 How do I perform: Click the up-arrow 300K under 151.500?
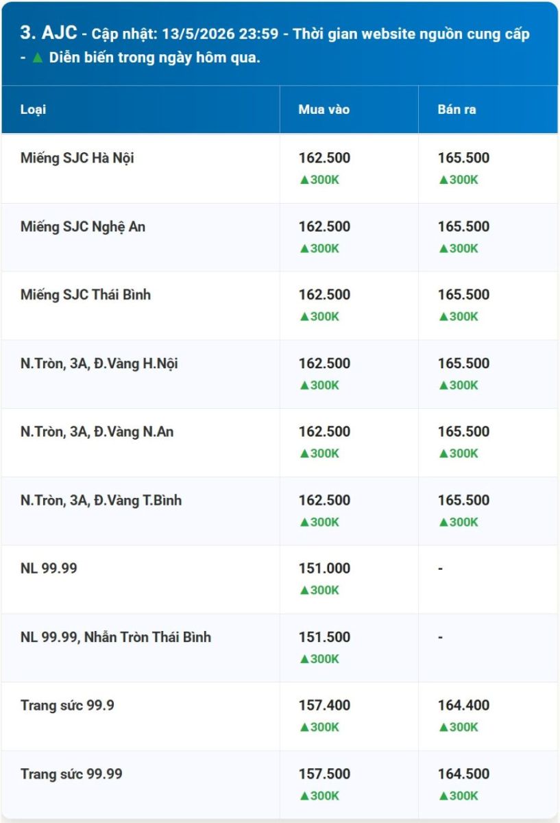319,658
